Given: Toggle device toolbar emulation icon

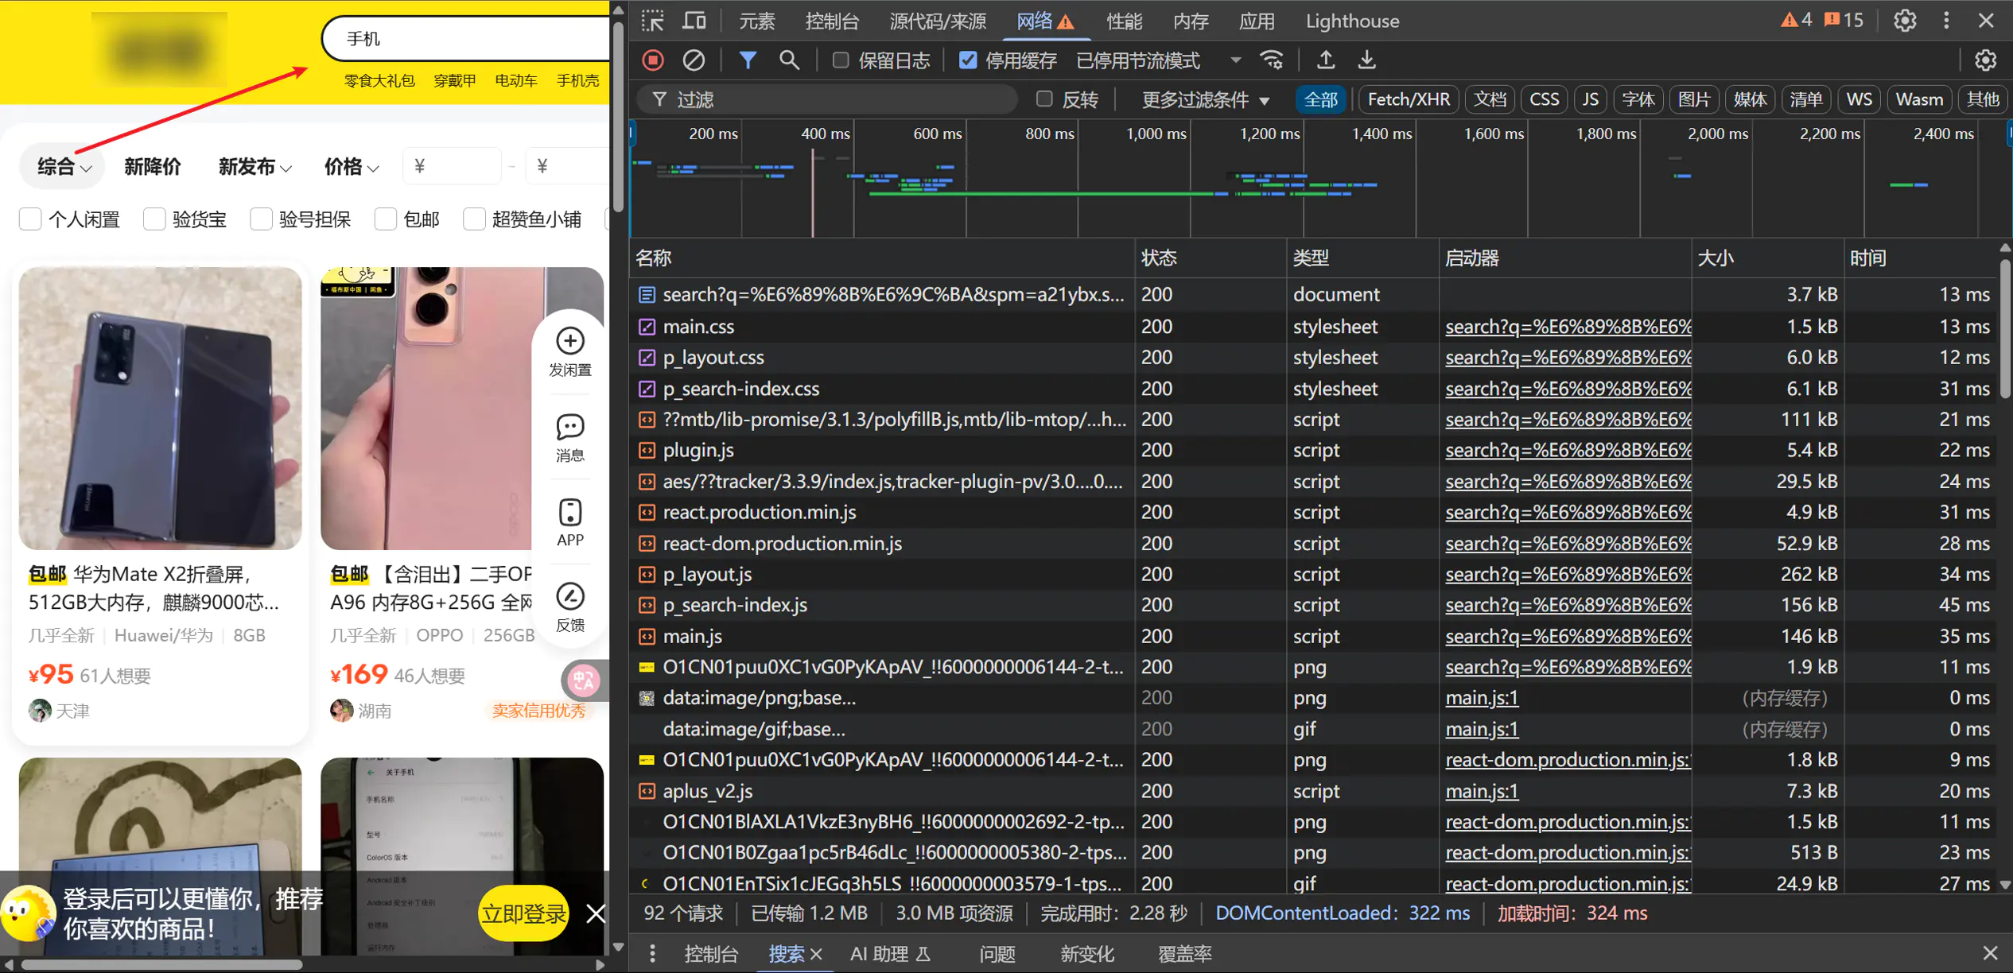Looking at the screenshot, I should point(694,21).
